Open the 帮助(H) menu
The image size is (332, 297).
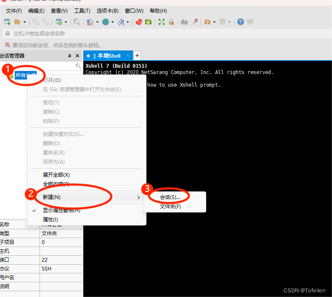point(158,11)
